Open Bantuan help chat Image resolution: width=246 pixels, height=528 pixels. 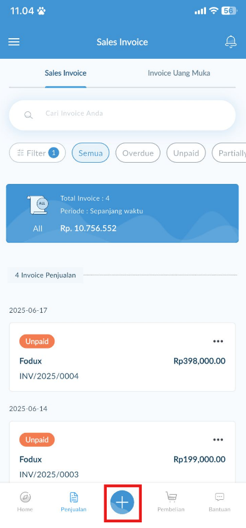(x=219, y=502)
